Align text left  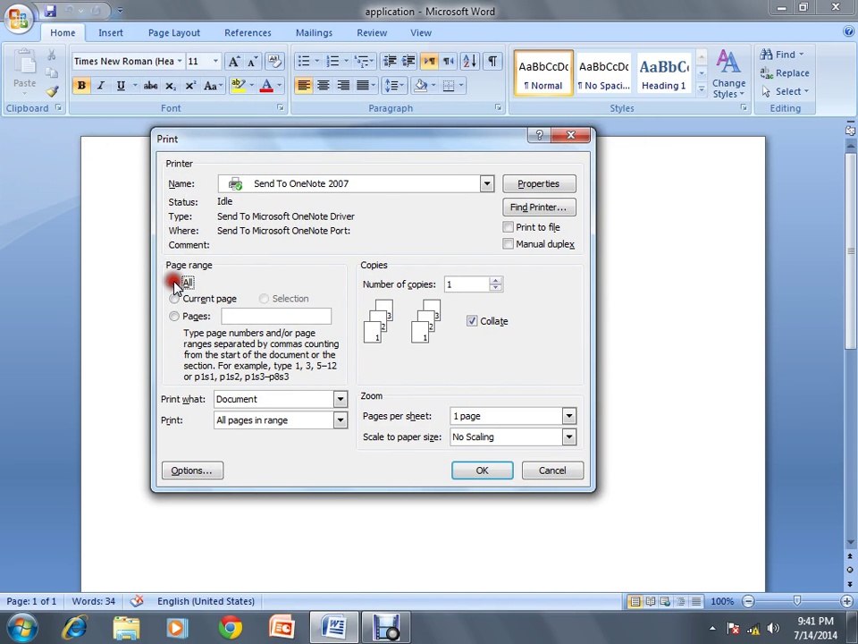tap(304, 86)
